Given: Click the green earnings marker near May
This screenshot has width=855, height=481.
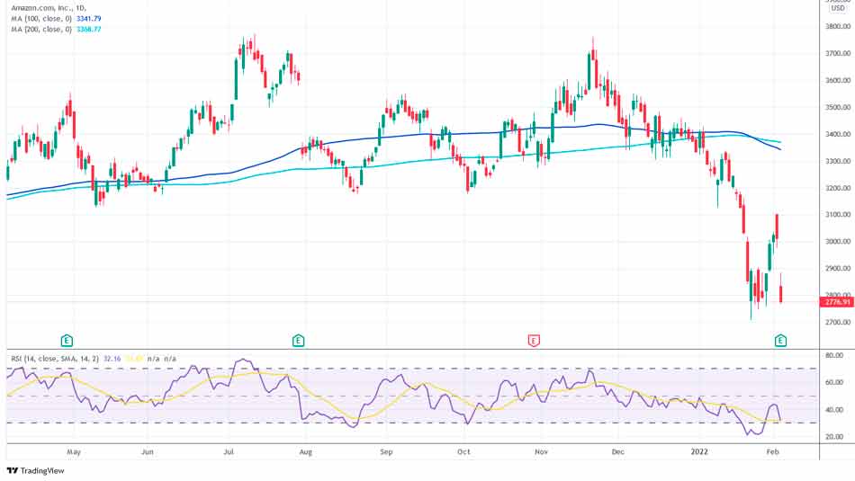Looking at the screenshot, I should click(x=67, y=340).
